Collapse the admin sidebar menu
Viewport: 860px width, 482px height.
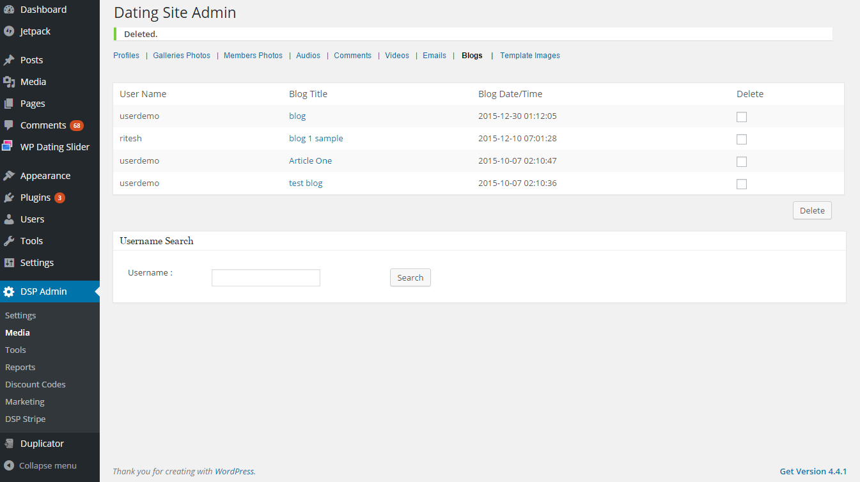pos(40,465)
